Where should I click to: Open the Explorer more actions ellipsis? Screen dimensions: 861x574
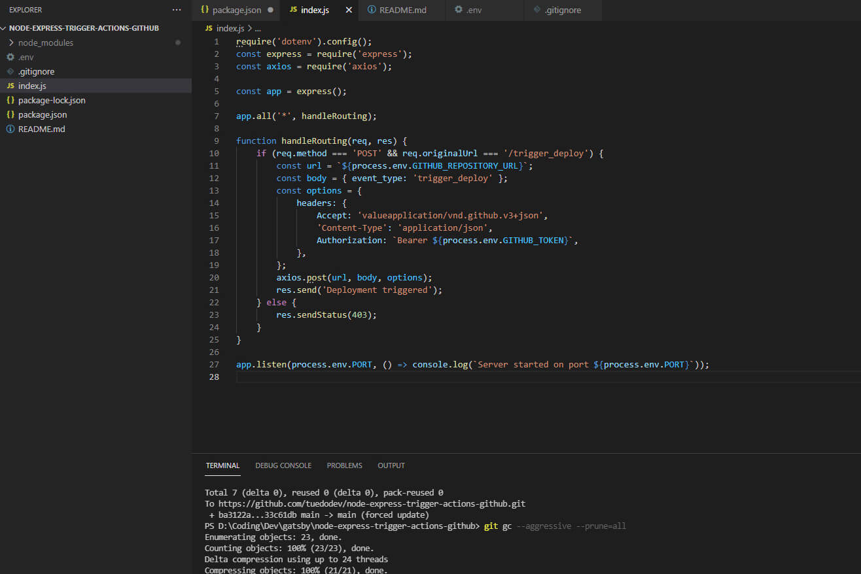pos(177,10)
